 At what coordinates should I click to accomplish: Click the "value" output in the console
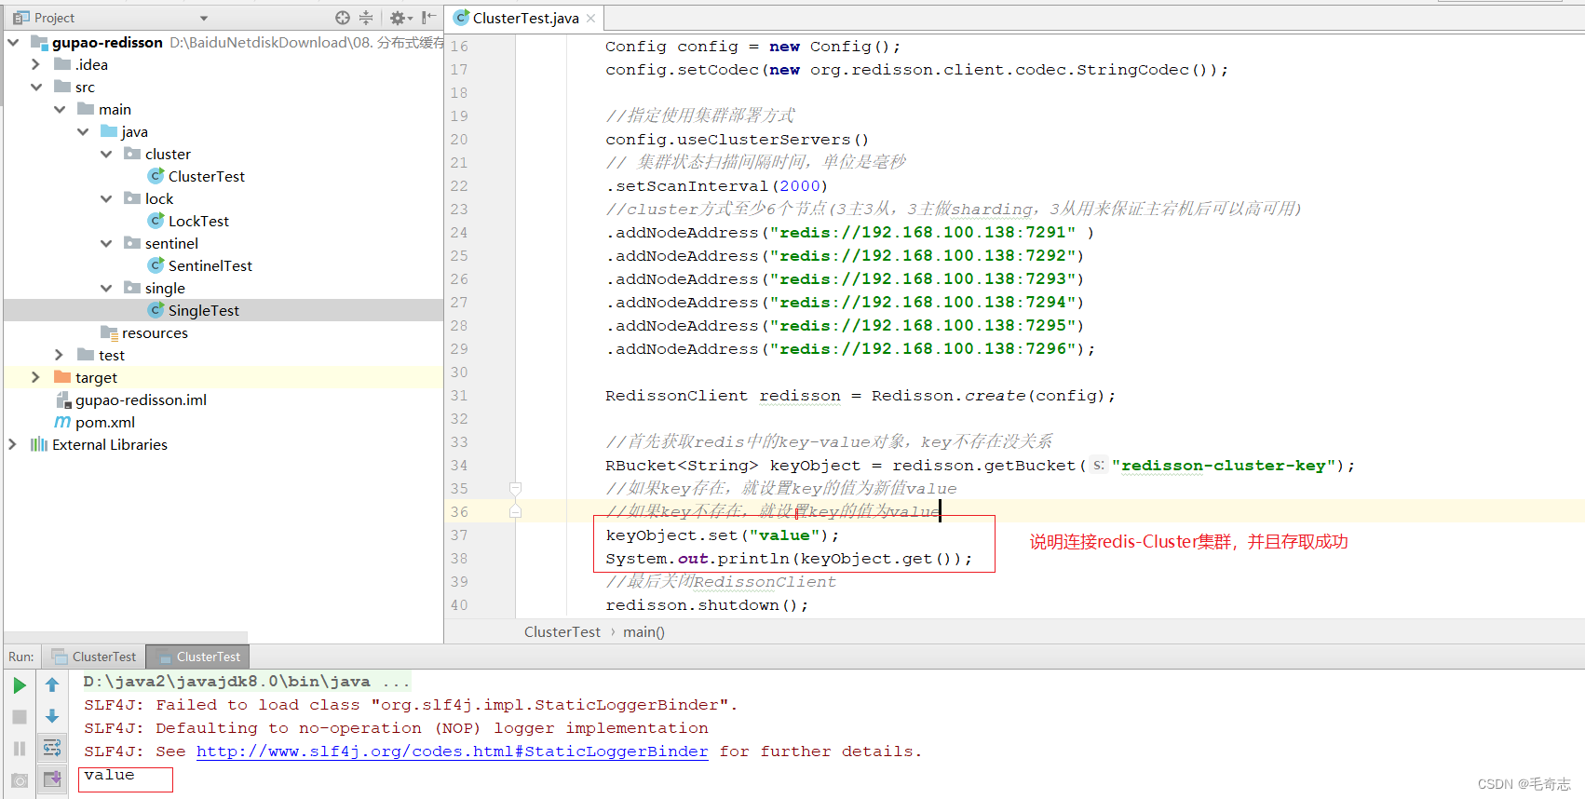(109, 775)
